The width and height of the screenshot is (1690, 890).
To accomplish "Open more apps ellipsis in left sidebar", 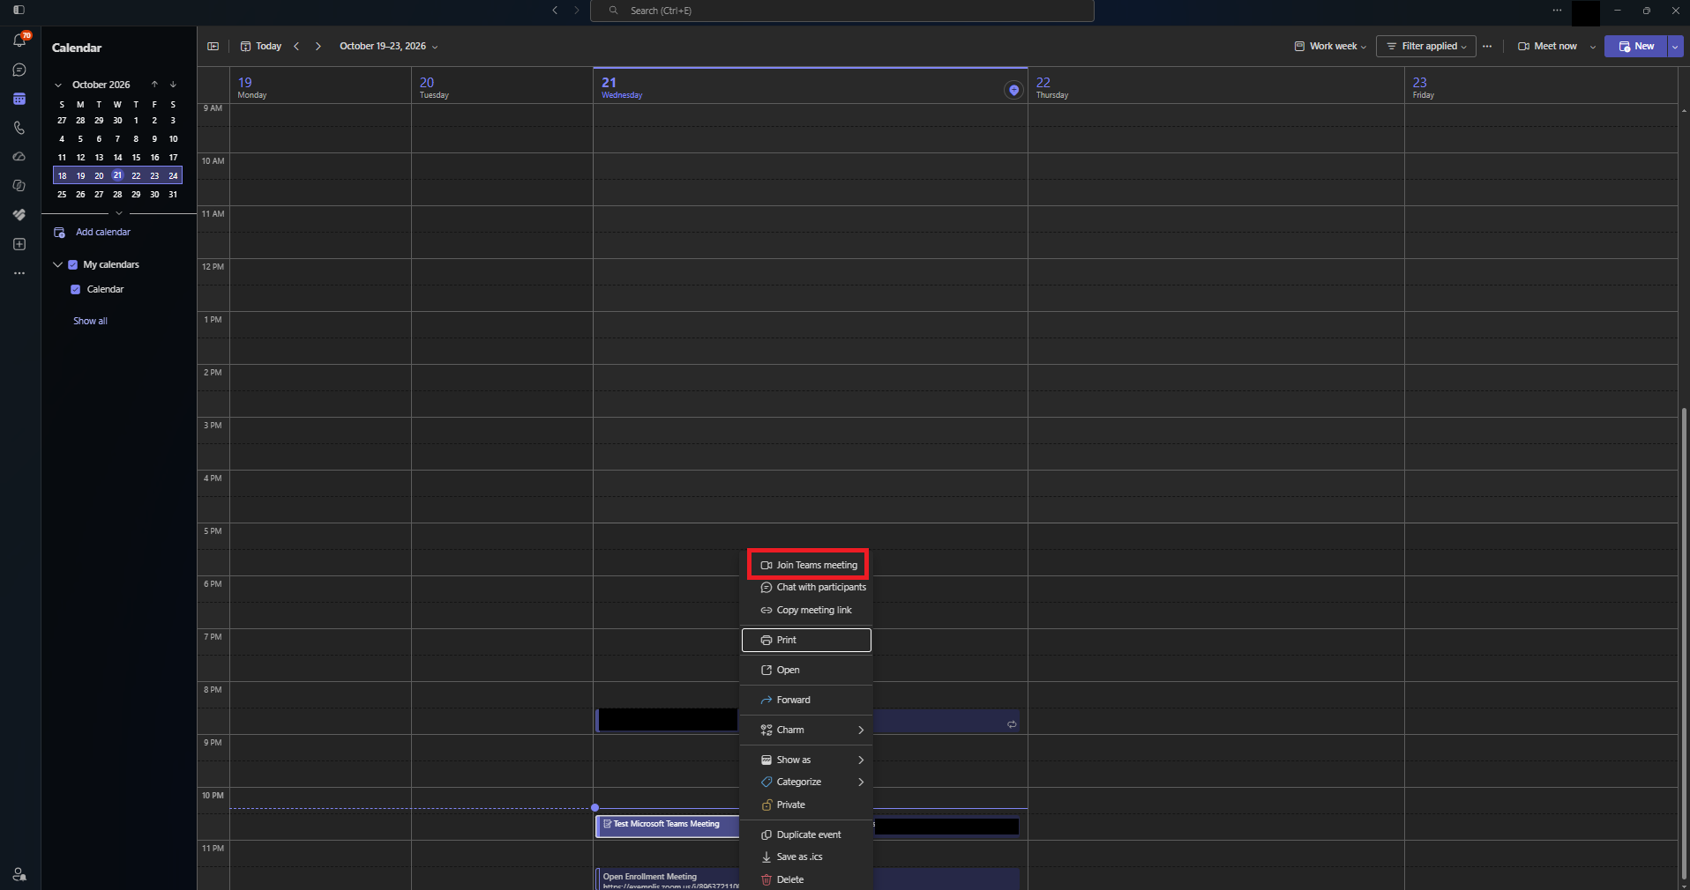I will tap(19, 273).
